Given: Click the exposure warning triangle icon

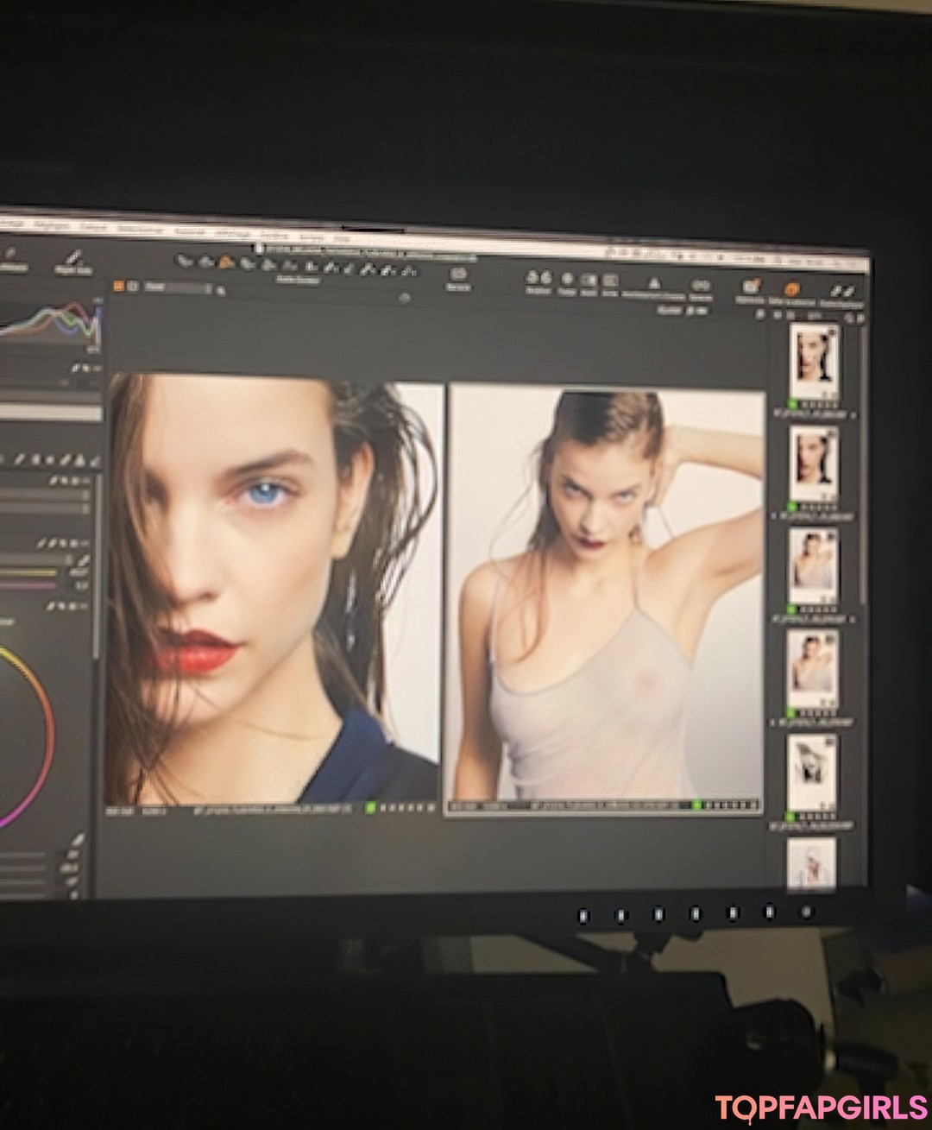Looking at the screenshot, I should click(x=653, y=282).
